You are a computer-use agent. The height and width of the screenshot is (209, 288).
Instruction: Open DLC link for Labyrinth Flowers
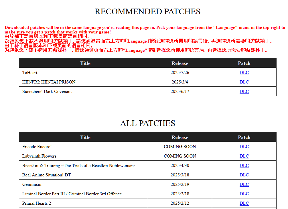tap(244, 156)
